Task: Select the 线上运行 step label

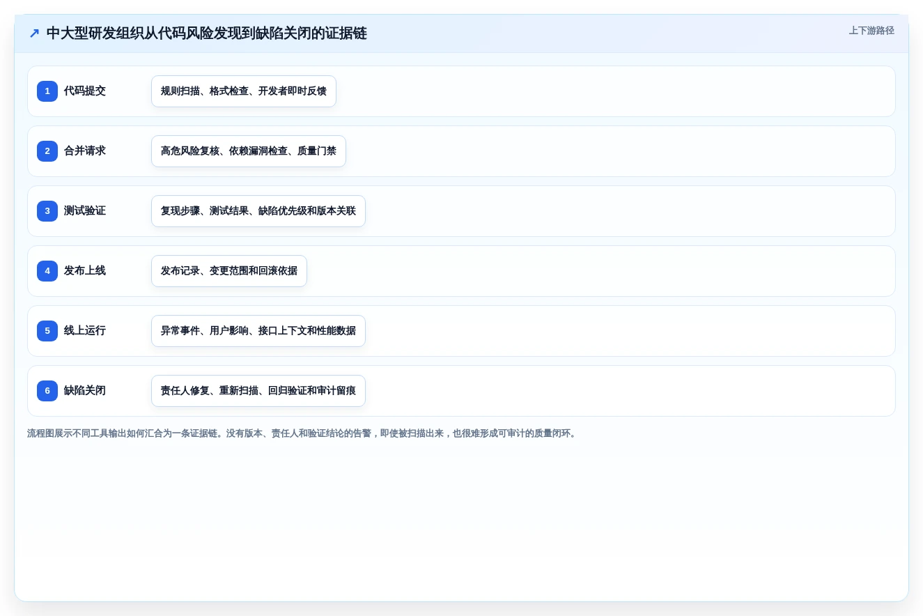Action: coord(85,331)
